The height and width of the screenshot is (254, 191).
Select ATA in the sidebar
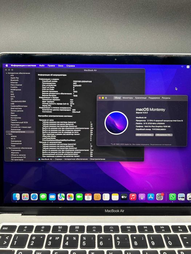coord(12,75)
